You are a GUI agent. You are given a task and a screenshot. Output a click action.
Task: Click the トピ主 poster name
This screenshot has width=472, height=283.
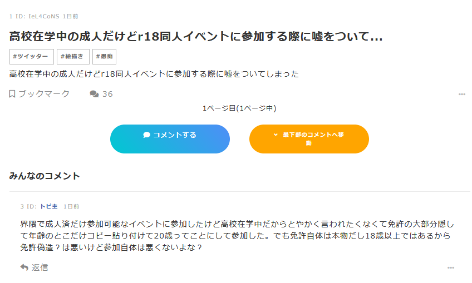coord(48,206)
